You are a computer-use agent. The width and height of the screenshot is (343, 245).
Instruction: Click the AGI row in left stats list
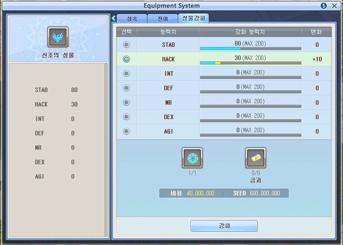tap(55, 176)
